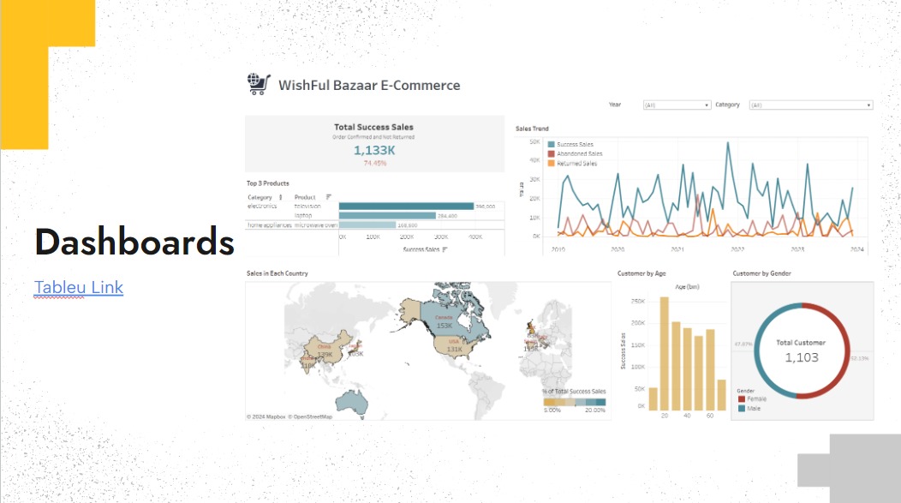Click Canada's 153K label on the map

point(445,326)
